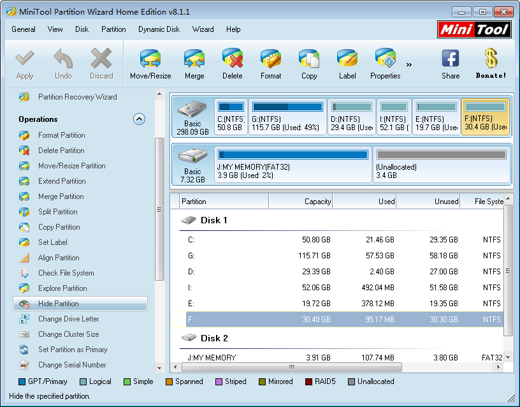Click the Change Drive Letter link

[x=69, y=319]
